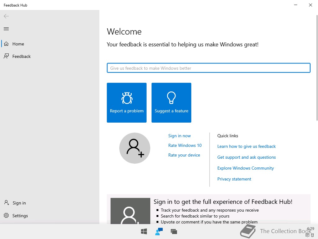Click the Quick links heading
Image resolution: width=318 pixels, height=239 pixels.
click(228, 136)
